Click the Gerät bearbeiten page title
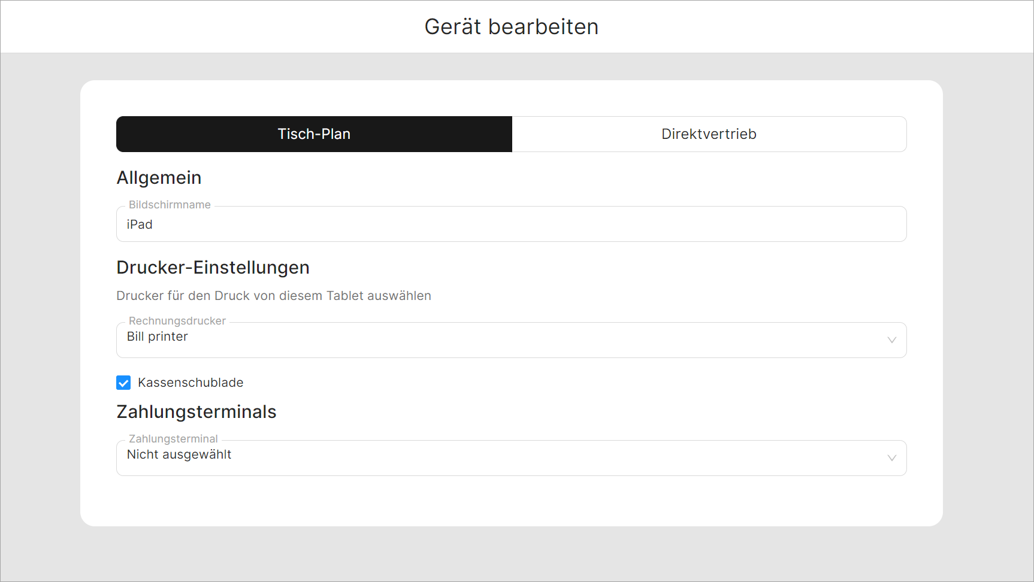This screenshot has width=1034, height=582. [511, 27]
